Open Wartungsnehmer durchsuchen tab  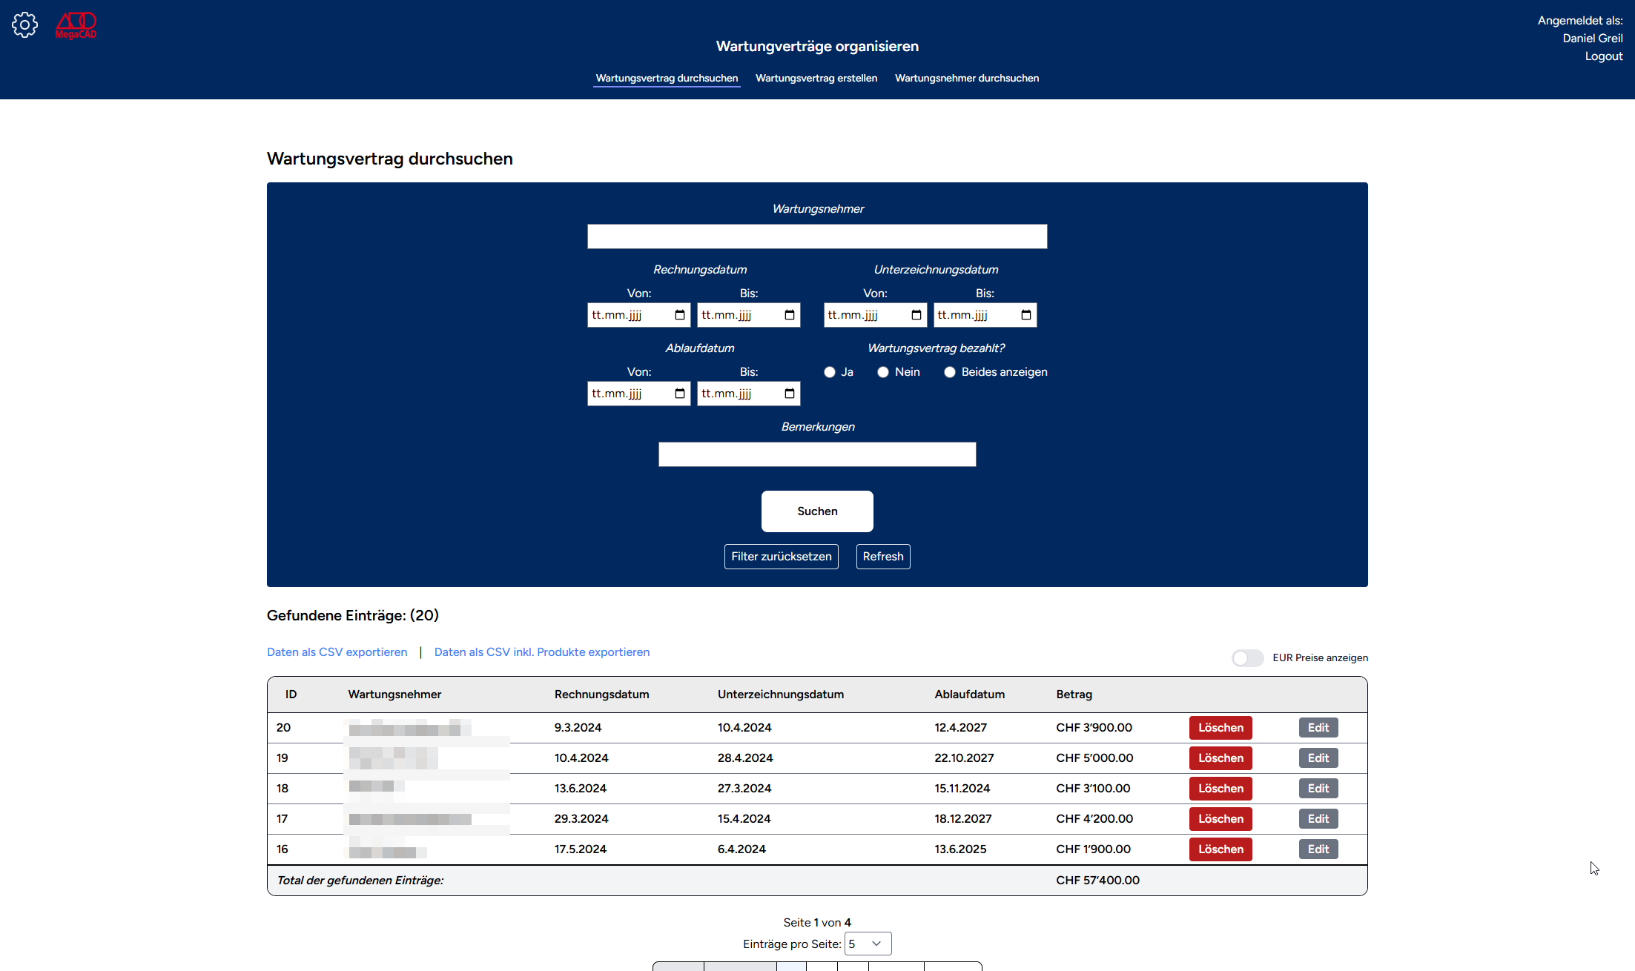966,78
